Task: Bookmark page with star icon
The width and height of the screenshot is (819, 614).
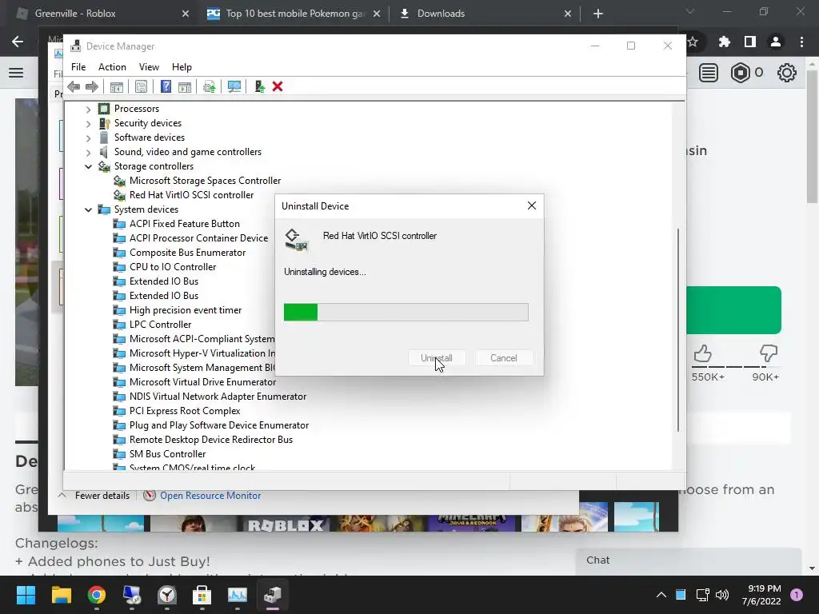Action: (693, 42)
